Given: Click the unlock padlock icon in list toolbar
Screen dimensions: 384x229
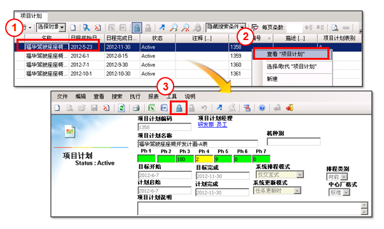Looking at the screenshot, I should coord(148,28).
